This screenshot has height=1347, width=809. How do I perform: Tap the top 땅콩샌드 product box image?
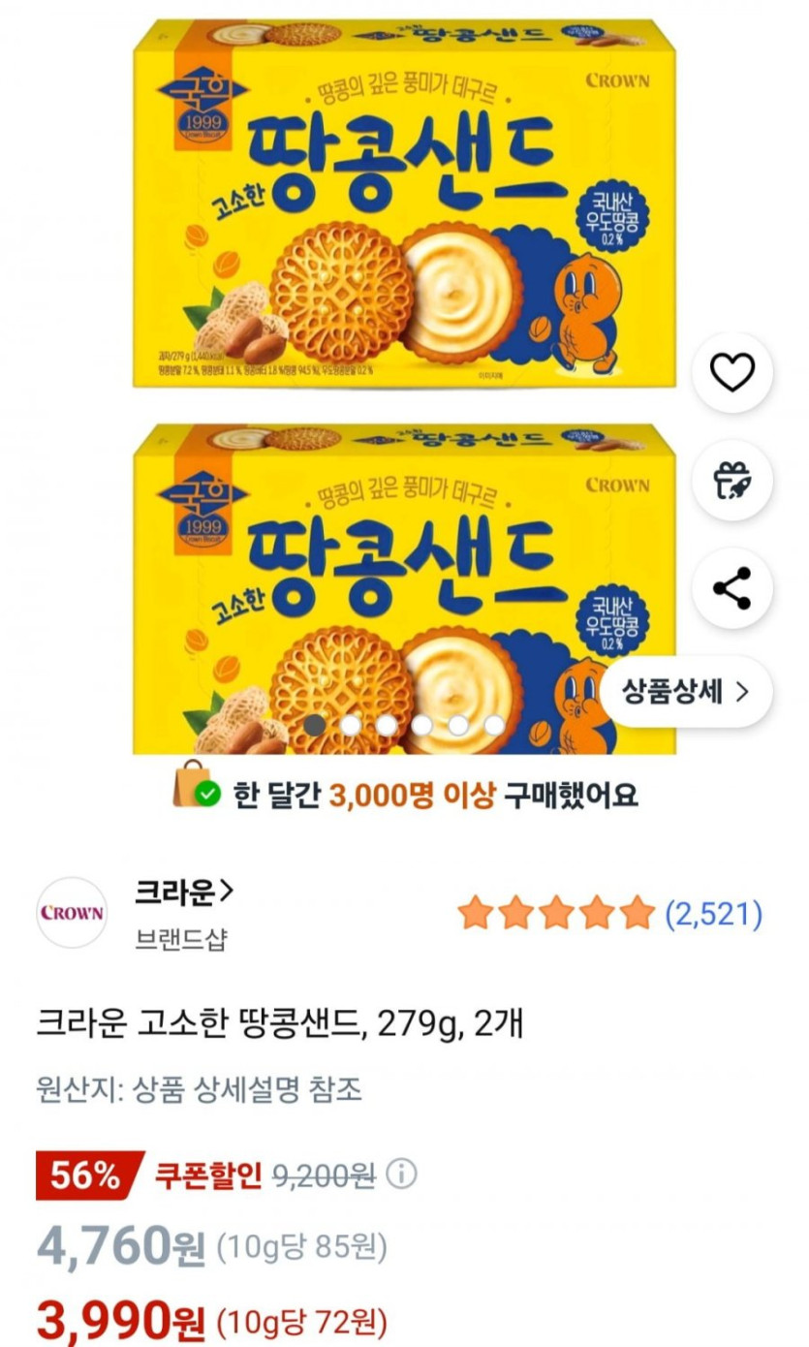coord(404,204)
